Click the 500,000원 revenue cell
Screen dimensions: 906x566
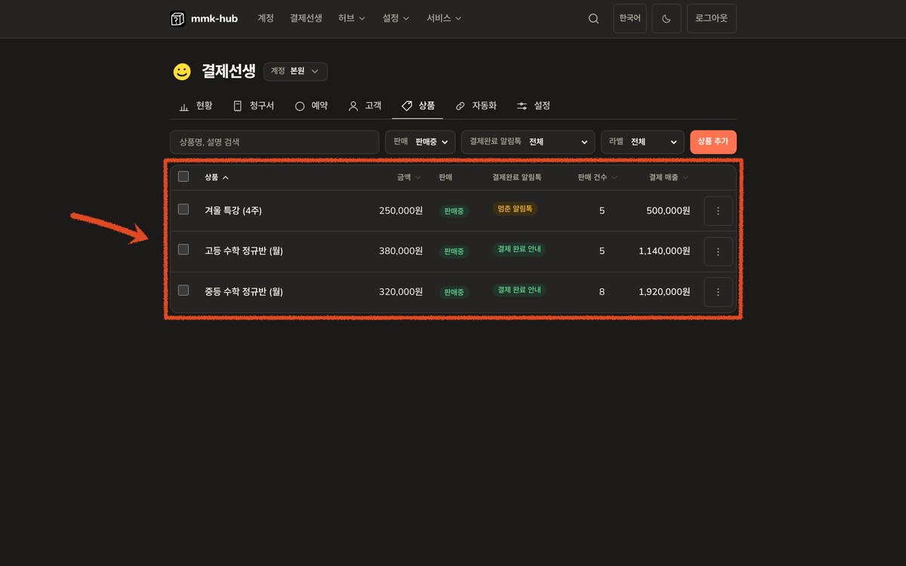[x=668, y=211]
